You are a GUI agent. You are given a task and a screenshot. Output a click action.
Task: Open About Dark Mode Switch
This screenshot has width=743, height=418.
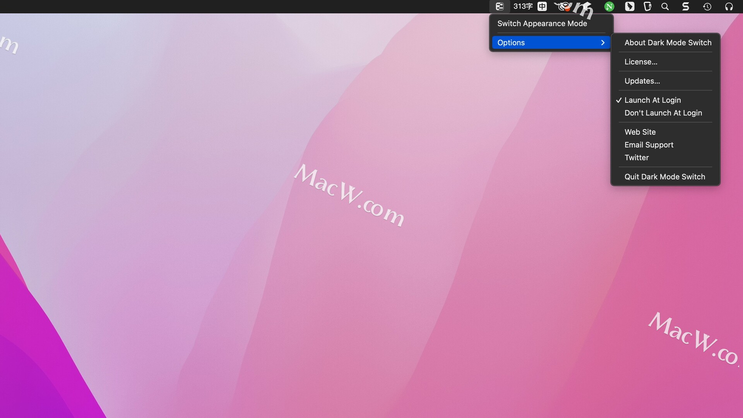pos(665,43)
